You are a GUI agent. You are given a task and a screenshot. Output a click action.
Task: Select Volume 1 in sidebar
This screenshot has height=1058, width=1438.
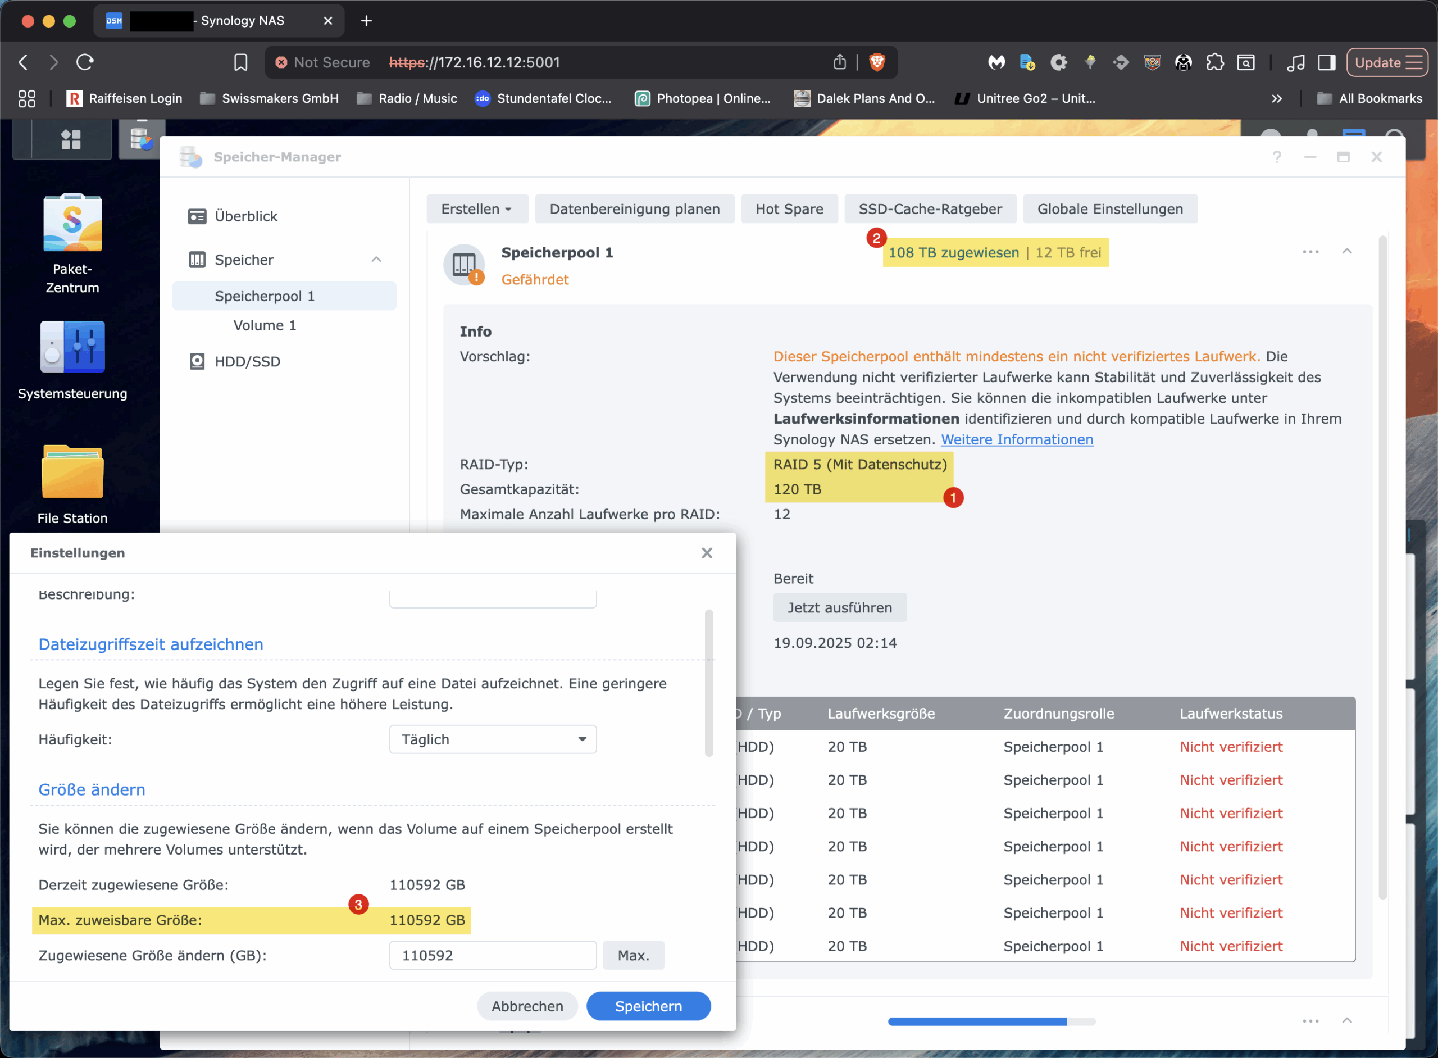(x=265, y=325)
